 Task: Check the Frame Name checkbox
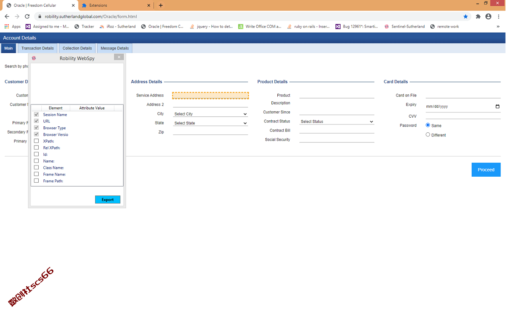click(36, 174)
